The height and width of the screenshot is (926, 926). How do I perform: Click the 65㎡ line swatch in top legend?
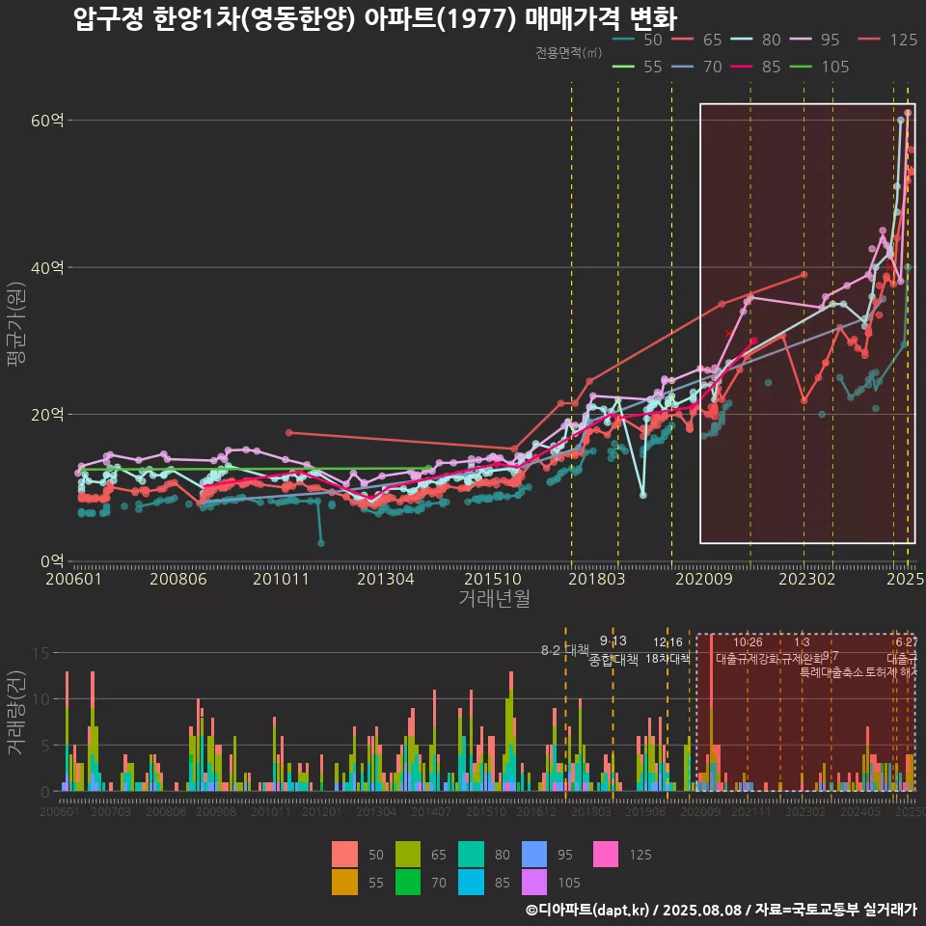(x=682, y=40)
